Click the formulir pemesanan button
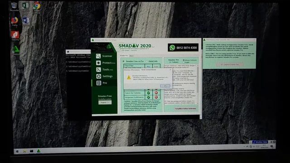Image resolution: width=290 pixels, height=163 pixels. [x=185, y=109]
